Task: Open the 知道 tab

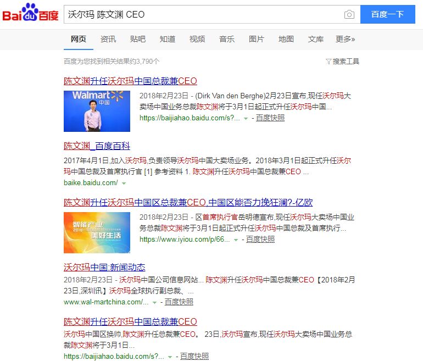Action: click(x=168, y=40)
